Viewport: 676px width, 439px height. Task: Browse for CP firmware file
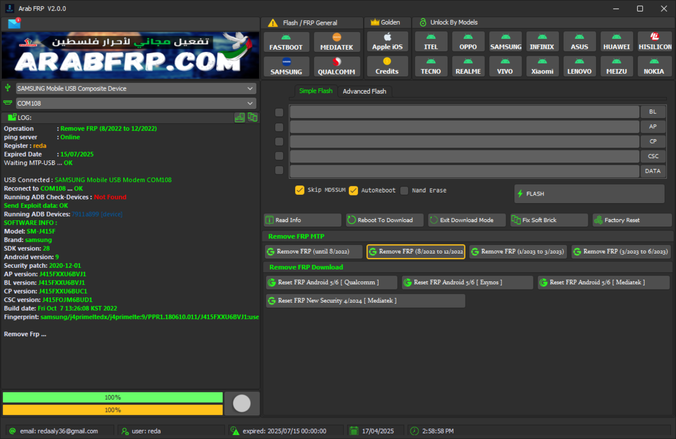(653, 142)
